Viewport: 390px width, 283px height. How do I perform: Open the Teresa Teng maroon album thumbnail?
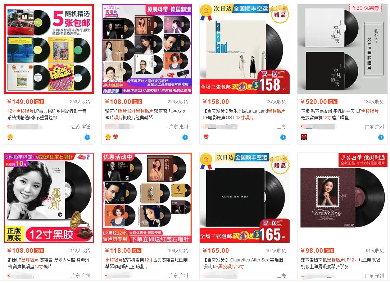343,198
